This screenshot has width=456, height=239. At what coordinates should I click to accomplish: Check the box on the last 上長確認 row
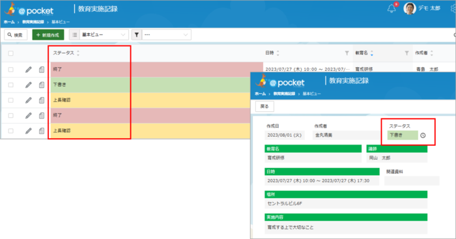pos(11,131)
